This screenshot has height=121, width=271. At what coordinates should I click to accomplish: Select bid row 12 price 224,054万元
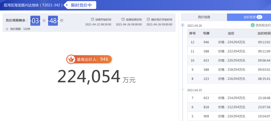pyautogui.click(x=232, y=42)
